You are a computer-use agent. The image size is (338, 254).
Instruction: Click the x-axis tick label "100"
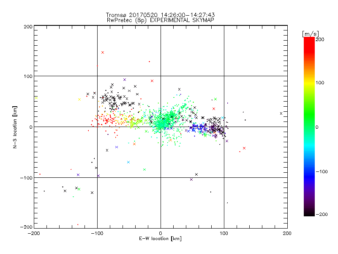(x=224, y=233)
